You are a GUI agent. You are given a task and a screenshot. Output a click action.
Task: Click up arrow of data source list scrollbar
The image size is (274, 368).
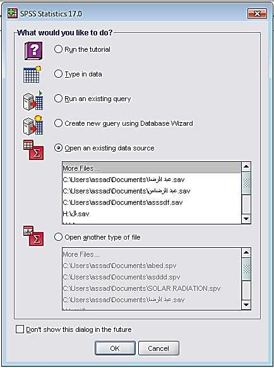click(x=246, y=167)
